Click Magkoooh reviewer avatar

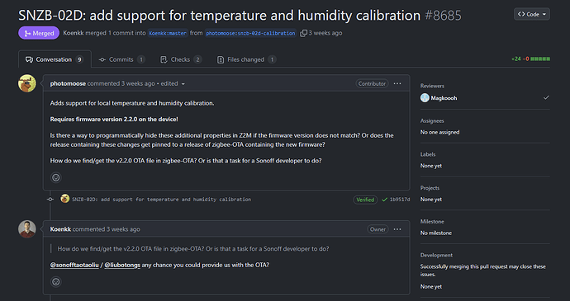click(425, 97)
